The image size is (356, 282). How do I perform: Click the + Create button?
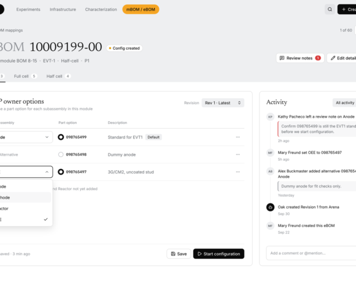[347, 9]
